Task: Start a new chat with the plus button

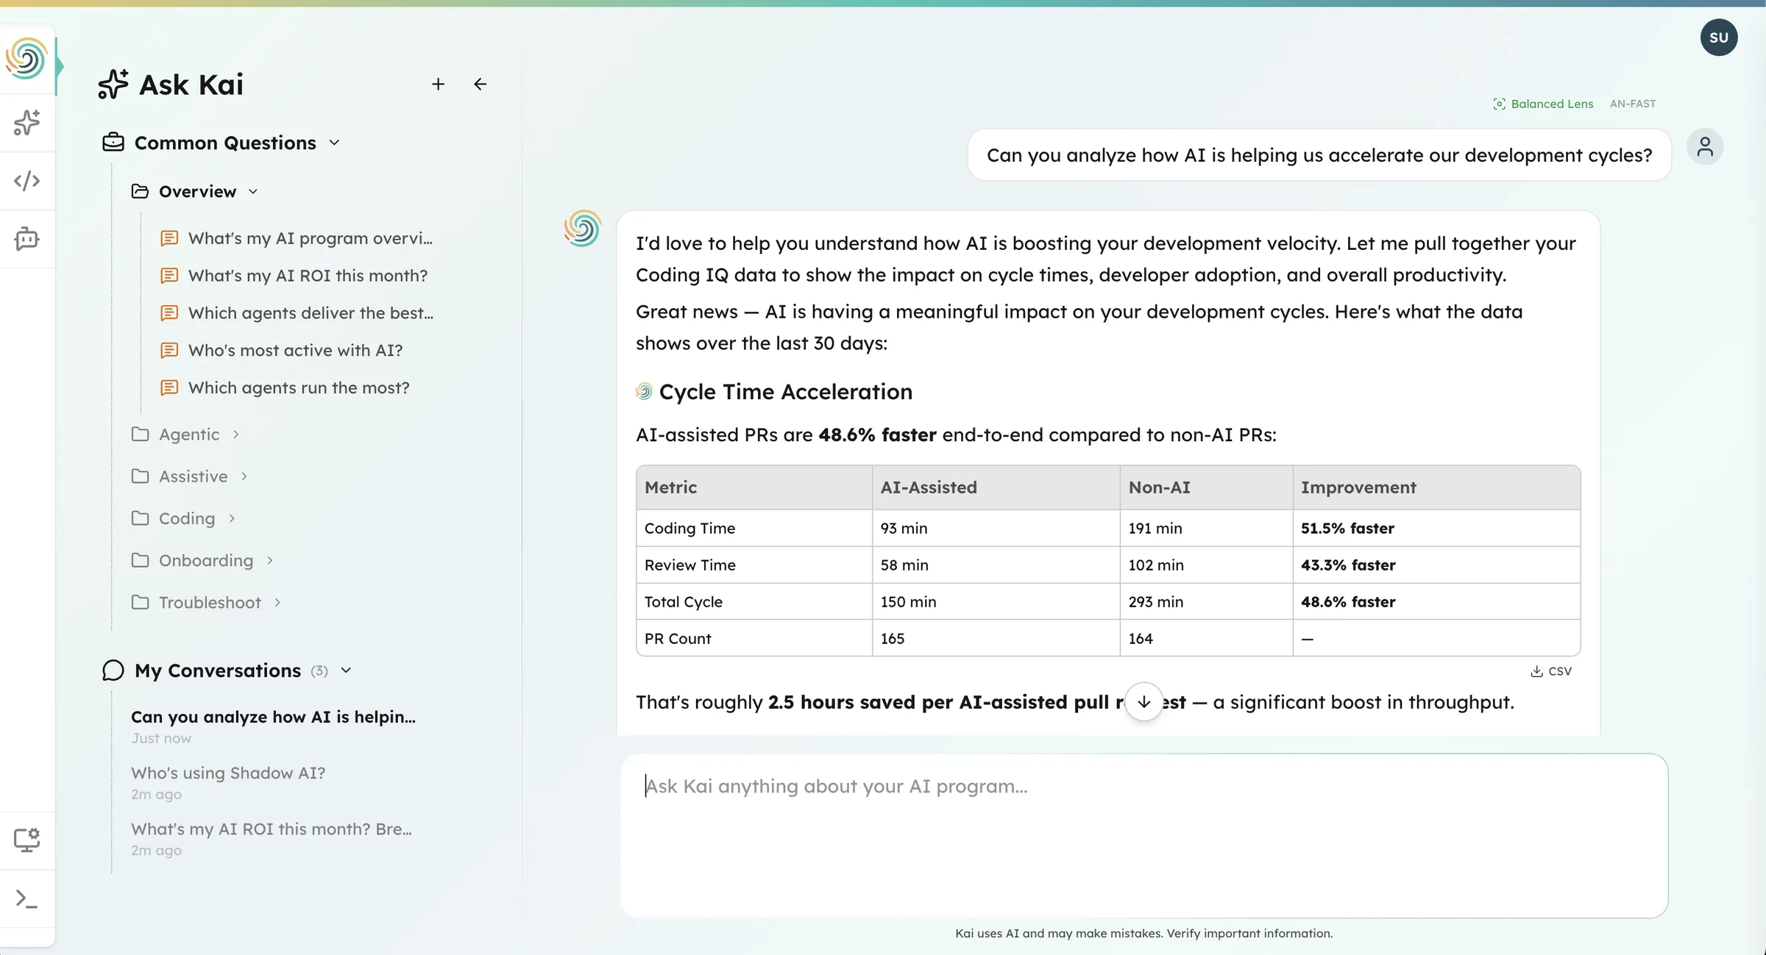Action: (x=438, y=84)
